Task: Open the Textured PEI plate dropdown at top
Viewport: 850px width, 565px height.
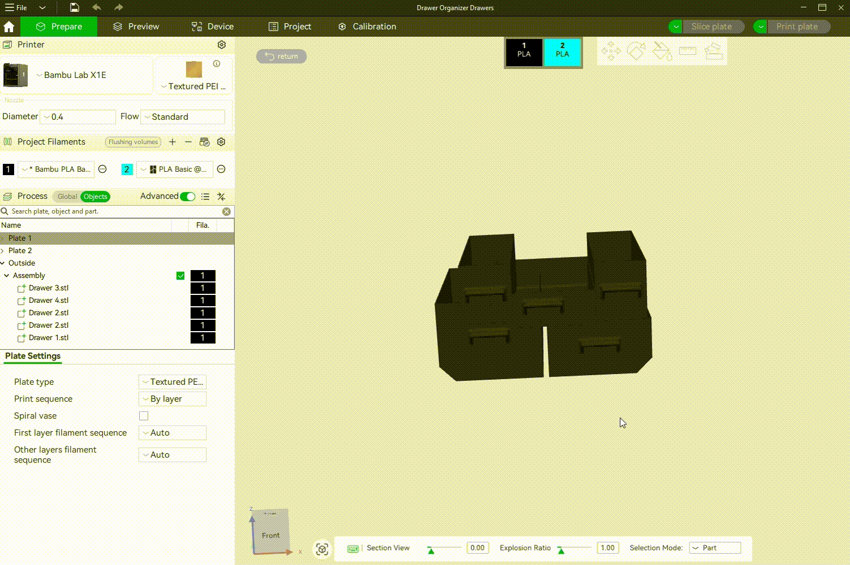Action: (x=194, y=86)
